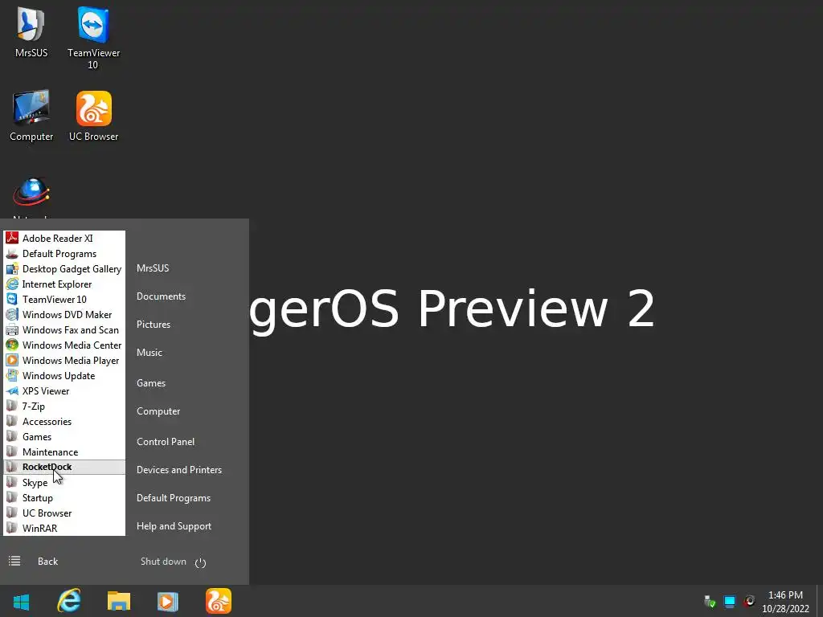Click the red and black tray icon
The height and width of the screenshot is (617, 823).
coord(750,601)
